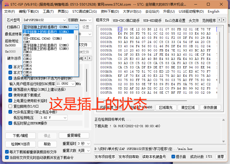Open the 引脚数 Auto dropdown

86,20
